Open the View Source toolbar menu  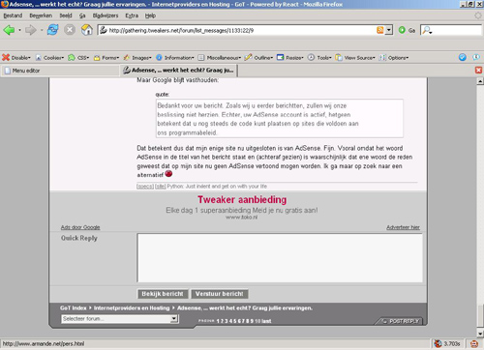[355, 58]
